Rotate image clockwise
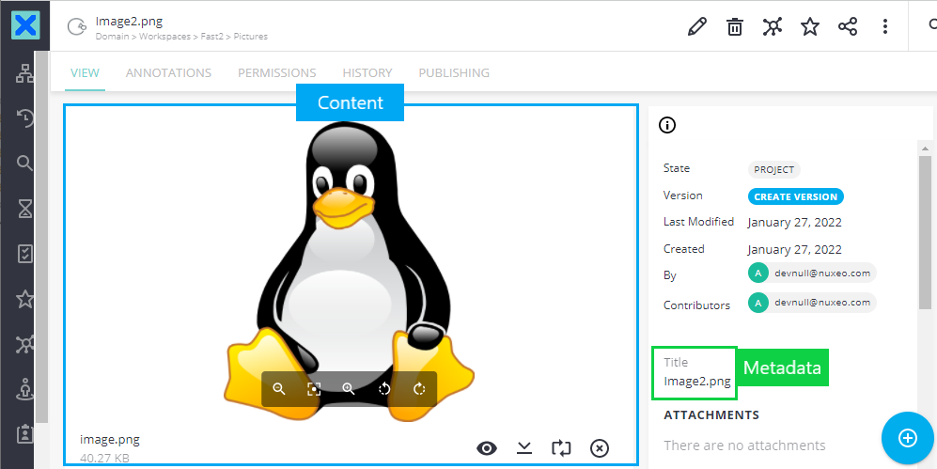 tap(419, 389)
